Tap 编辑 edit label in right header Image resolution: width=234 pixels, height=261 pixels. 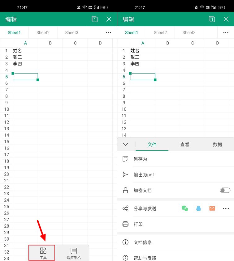[x=128, y=19]
